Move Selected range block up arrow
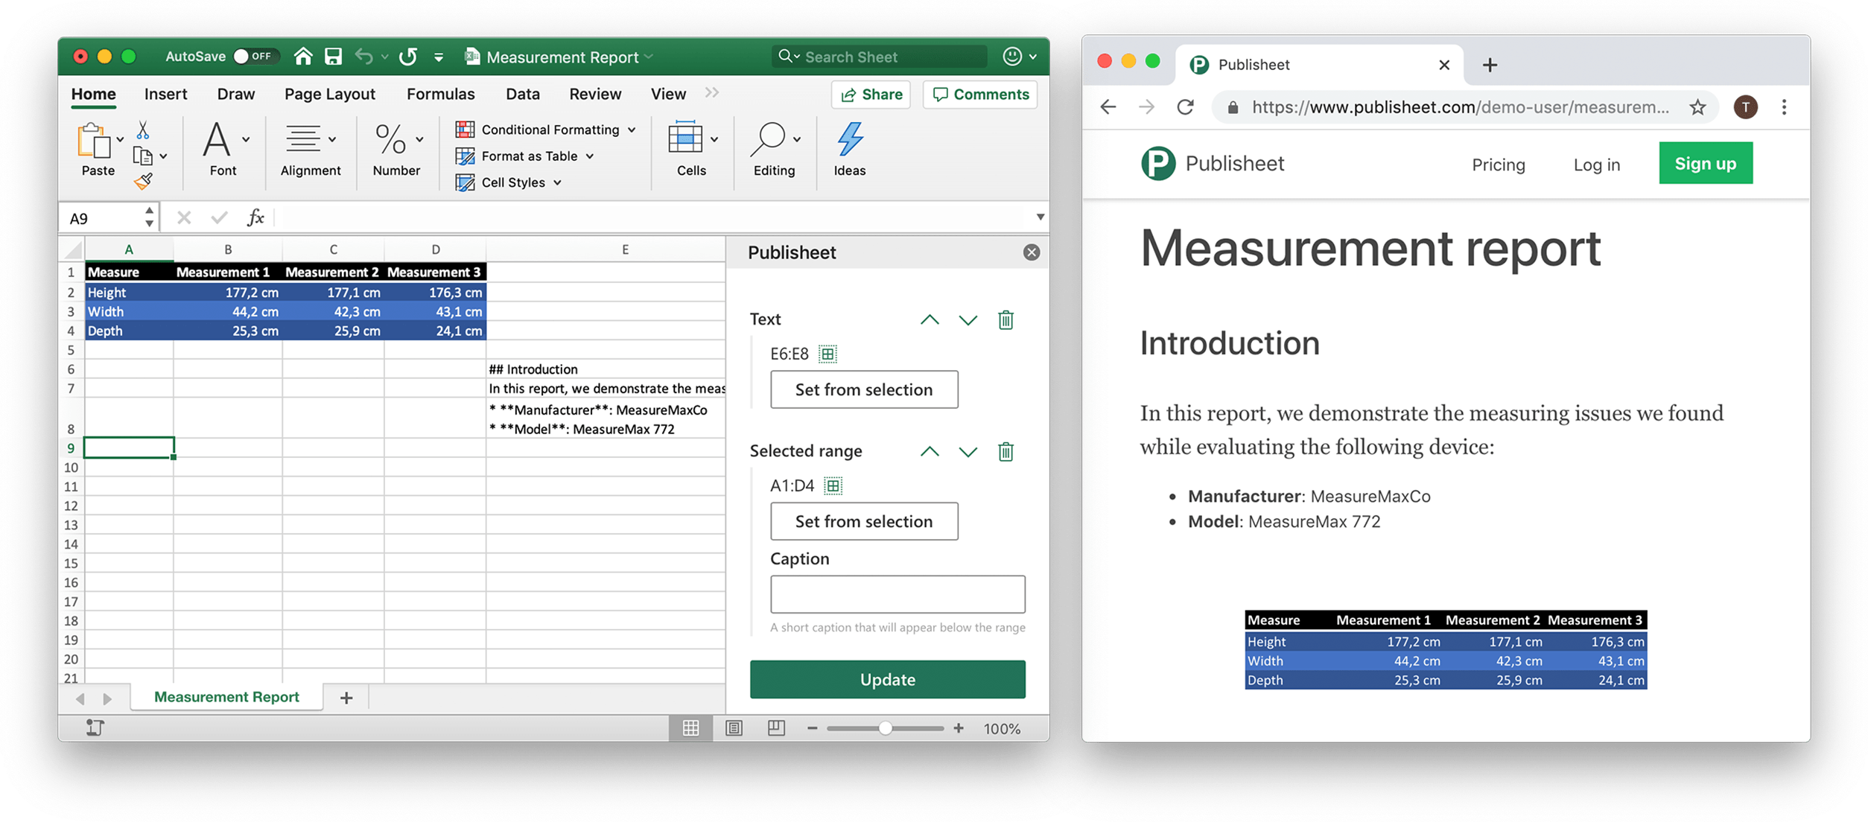Screen dimensions: 1868x822 pos(930,451)
